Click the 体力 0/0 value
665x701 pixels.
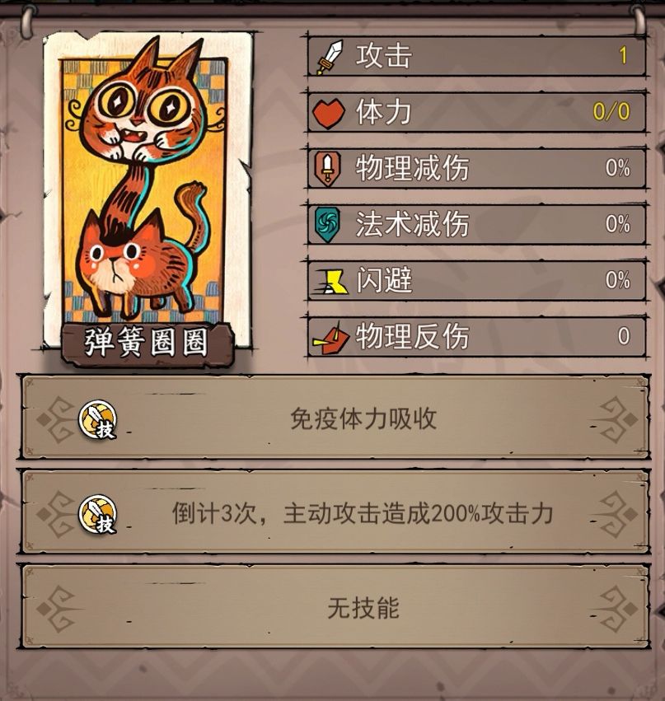pos(611,112)
